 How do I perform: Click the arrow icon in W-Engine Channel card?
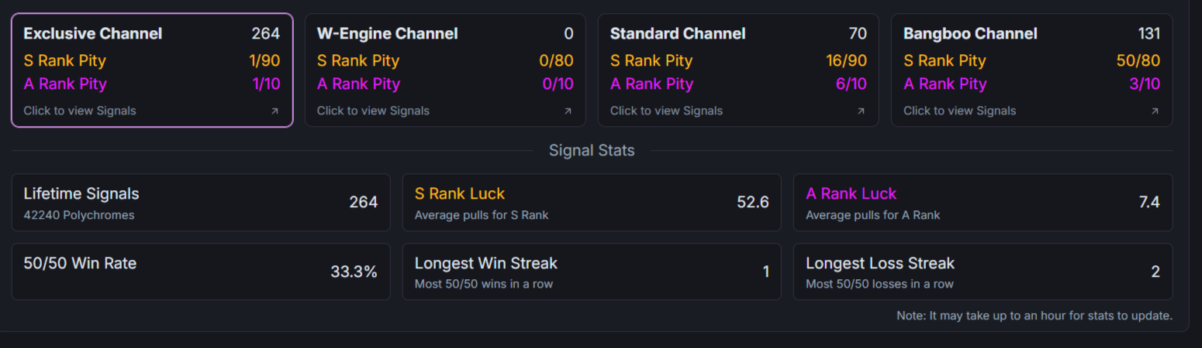point(568,111)
